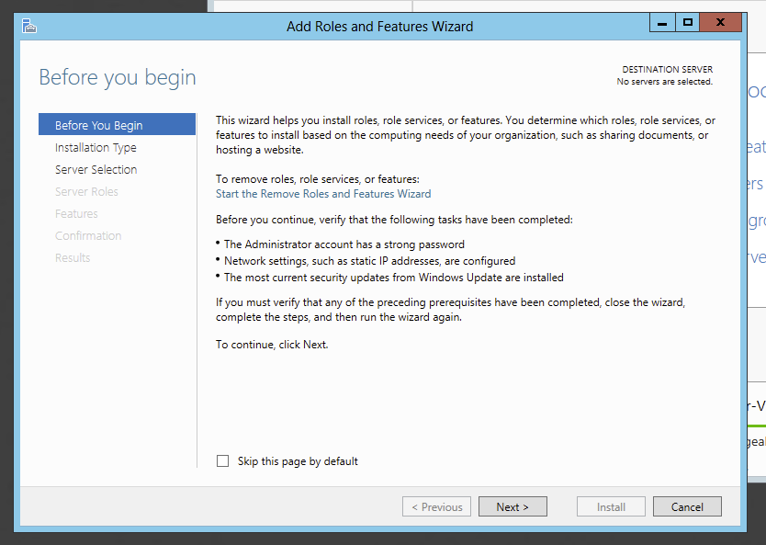
Task: Open the Server Selection step
Action: pos(96,170)
